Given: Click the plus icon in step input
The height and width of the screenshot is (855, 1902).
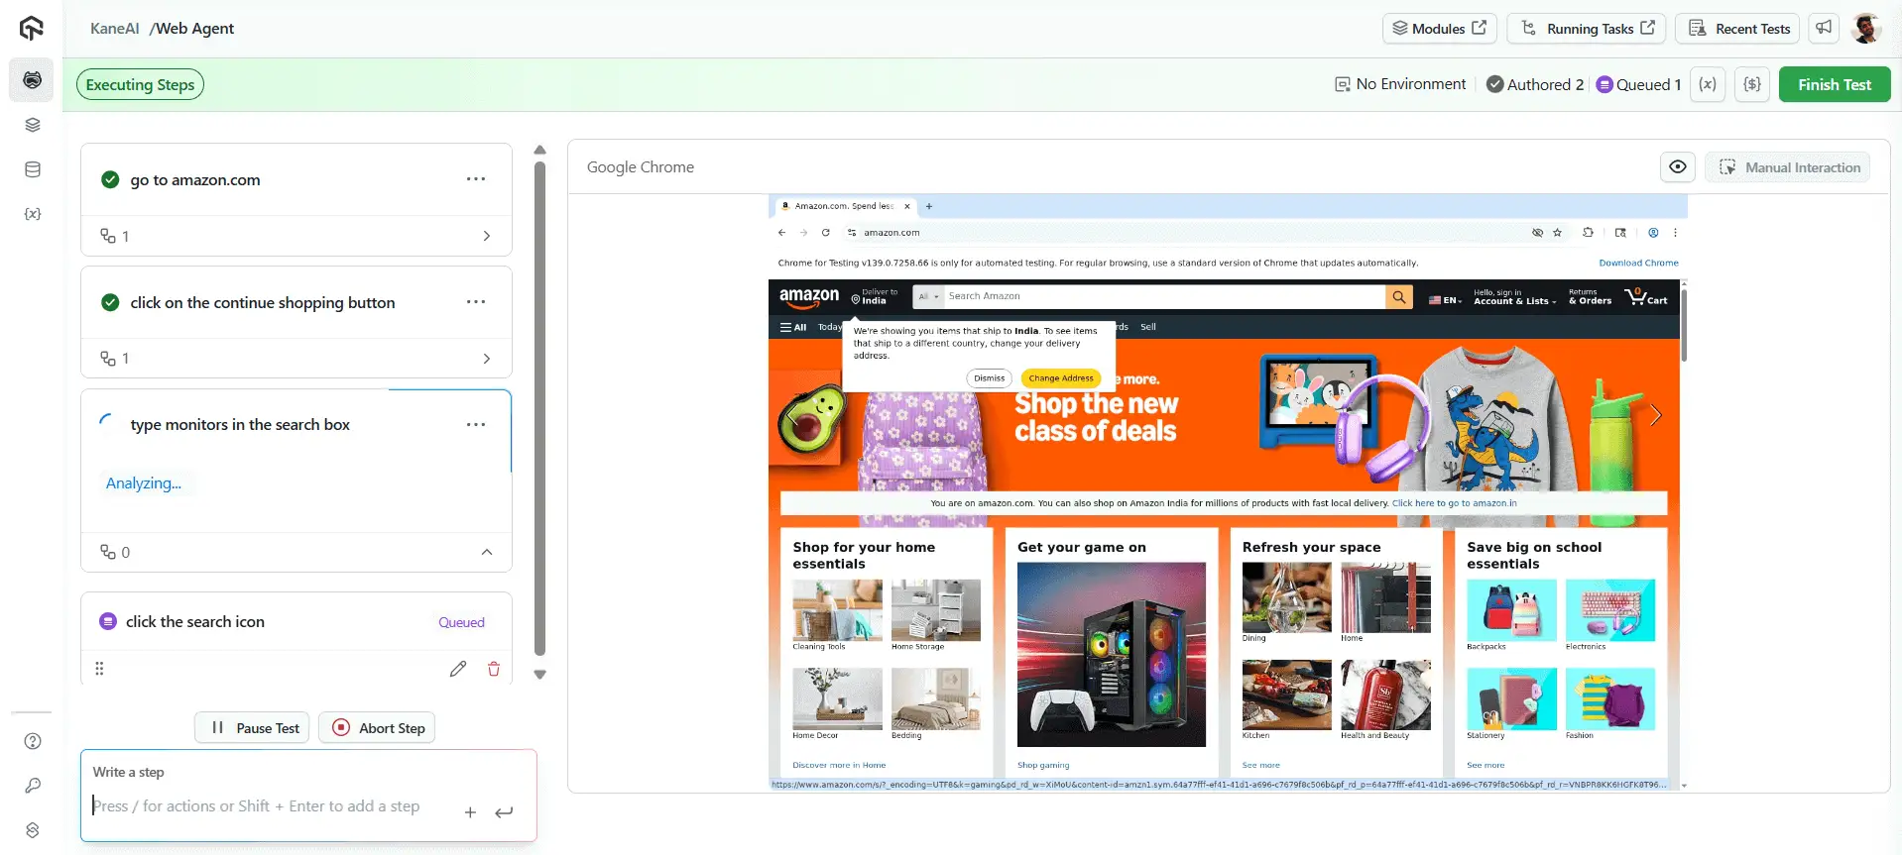Looking at the screenshot, I should click(x=470, y=812).
